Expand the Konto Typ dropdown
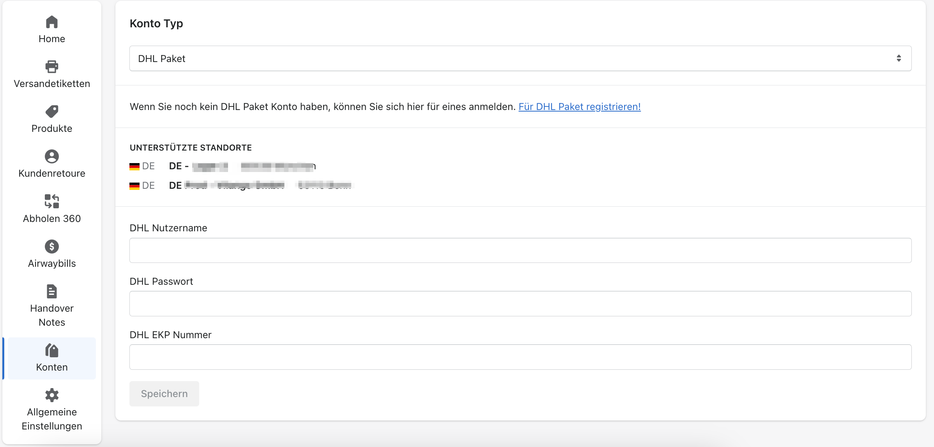Viewport: 934px width, 447px height. (x=520, y=59)
